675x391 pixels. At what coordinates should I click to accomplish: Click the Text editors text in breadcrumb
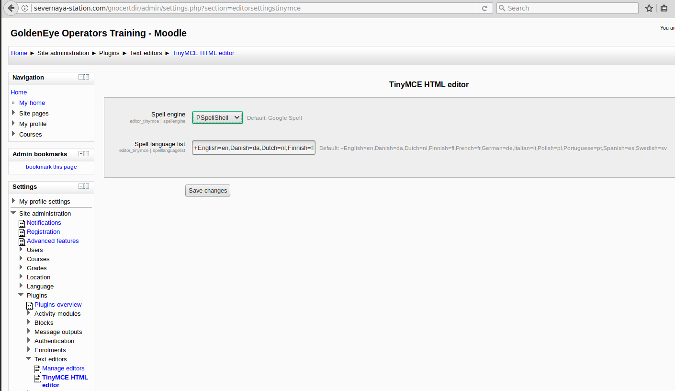pyautogui.click(x=146, y=53)
